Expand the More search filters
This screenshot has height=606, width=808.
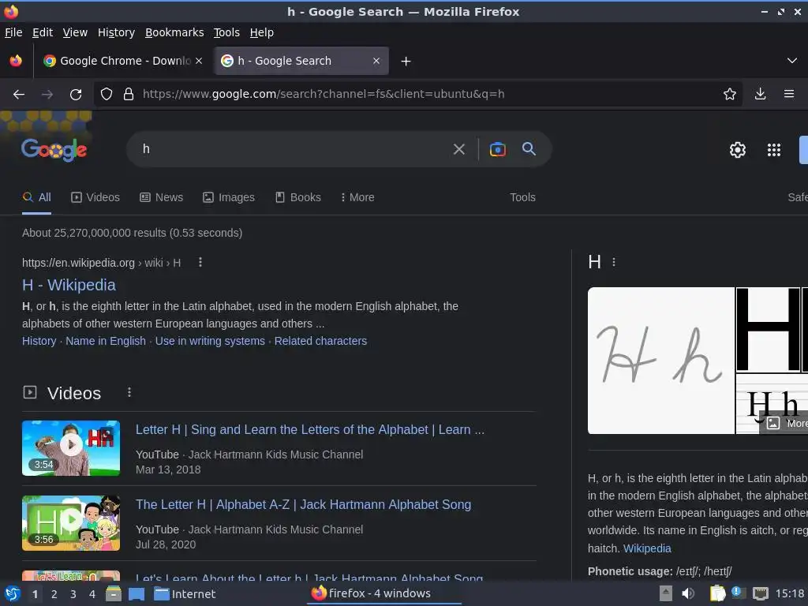[357, 197]
